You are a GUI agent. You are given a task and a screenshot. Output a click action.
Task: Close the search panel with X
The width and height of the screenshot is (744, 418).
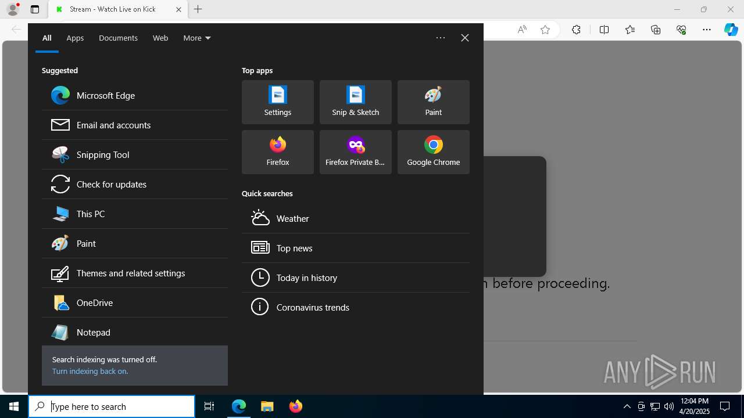(x=465, y=38)
